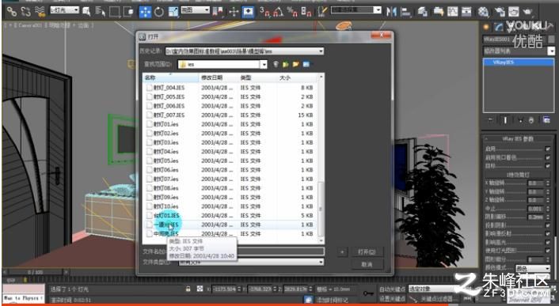Select the Link tool in main toolbar
559x306 pixels.
click(11, 11)
